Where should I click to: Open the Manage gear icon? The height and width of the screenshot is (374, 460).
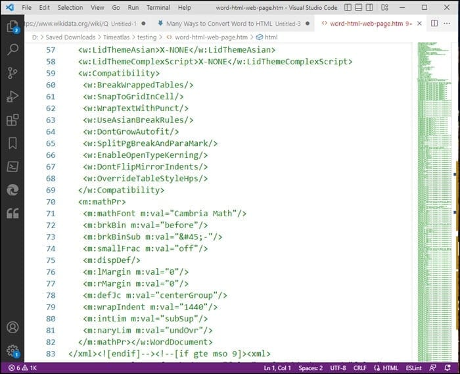pos(12,350)
